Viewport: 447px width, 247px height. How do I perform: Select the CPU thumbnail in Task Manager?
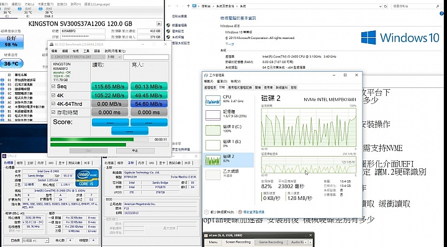(x=213, y=100)
